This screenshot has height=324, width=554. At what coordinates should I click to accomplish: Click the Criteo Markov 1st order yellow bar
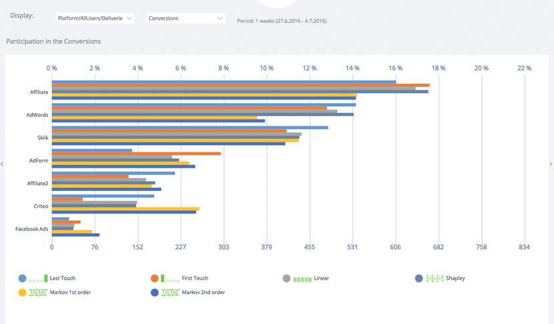coord(125,209)
